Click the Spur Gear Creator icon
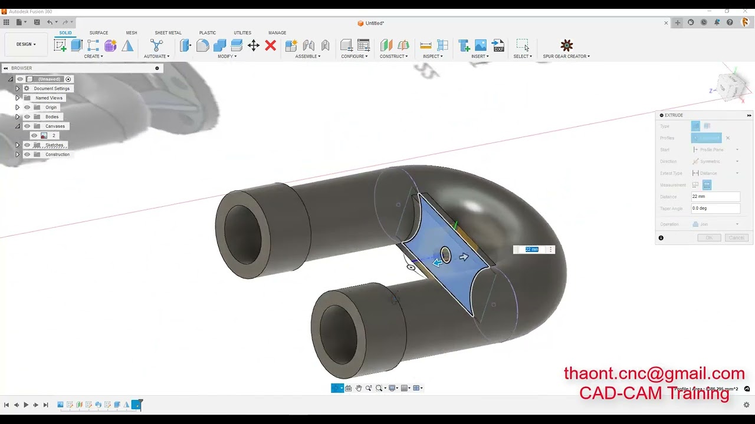The image size is (755, 424). 566,45
